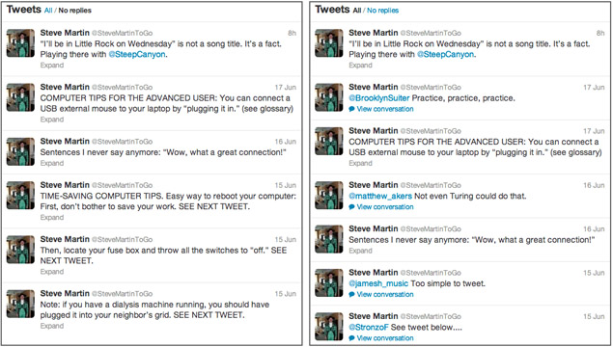
Task: Expand 'Sentences I never say anymore' tweet, right panel
Action: (x=360, y=251)
